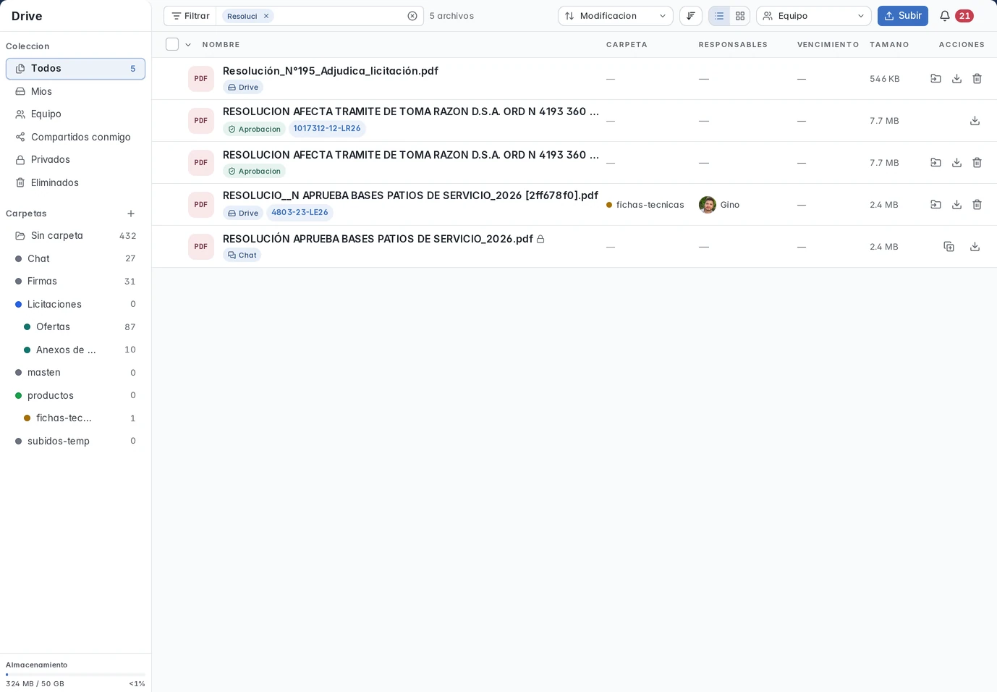Click the 1017312-12-LR26 tag
Viewport: 997px width, 692px height.
pyautogui.click(x=327, y=128)
